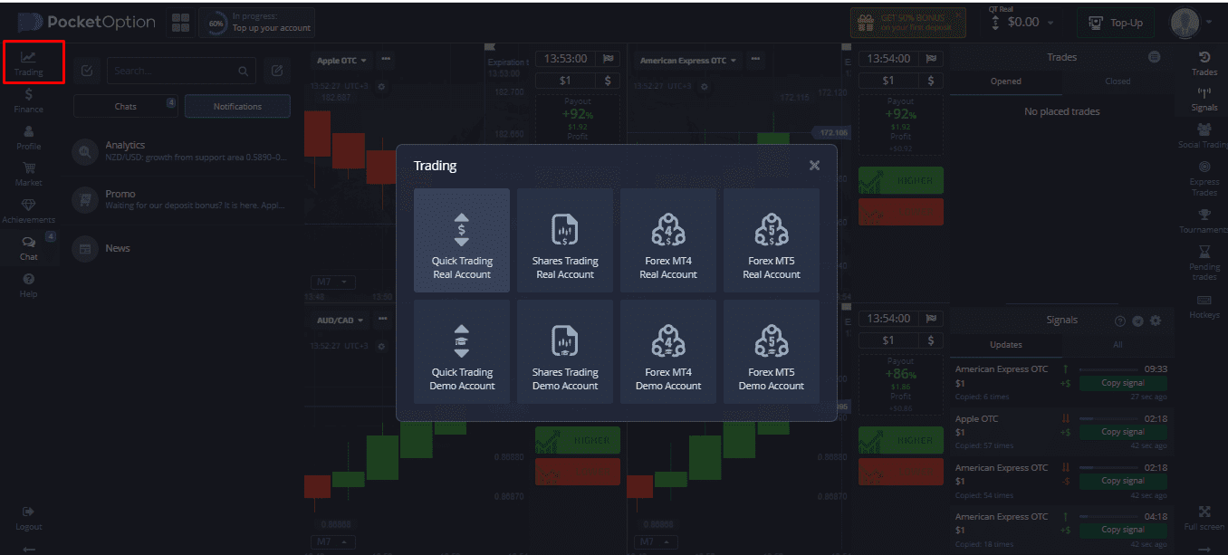The height and width of the screenshot is (555, 1228).
Task: Open the user avatar account menu
Action: tap(1191, 23)
